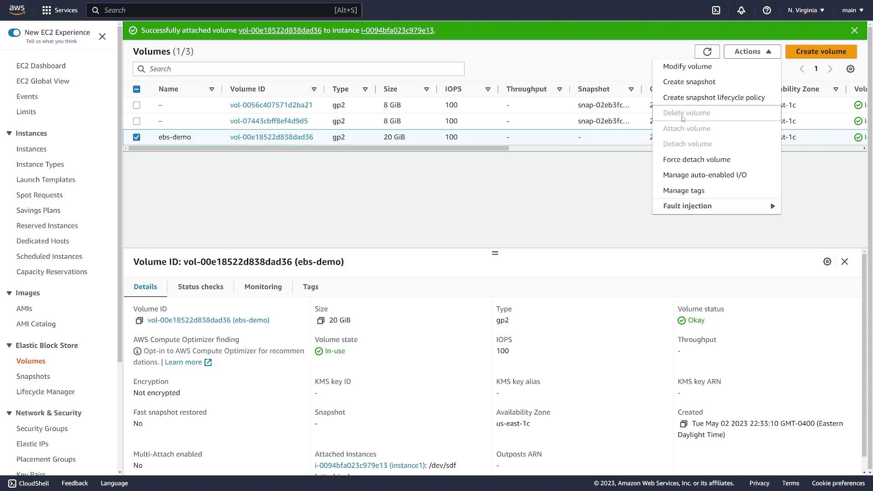Select Detach volume from Actions menu

point(688,144)
